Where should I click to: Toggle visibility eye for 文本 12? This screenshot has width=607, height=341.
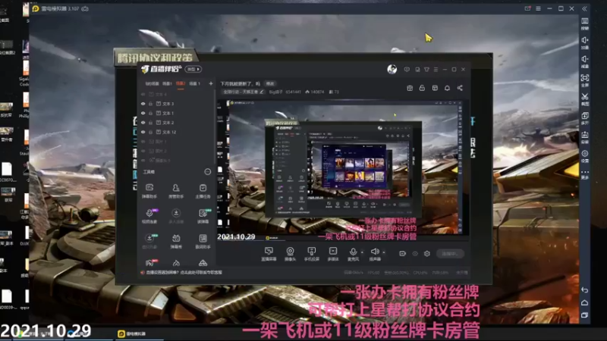[143, 132]
